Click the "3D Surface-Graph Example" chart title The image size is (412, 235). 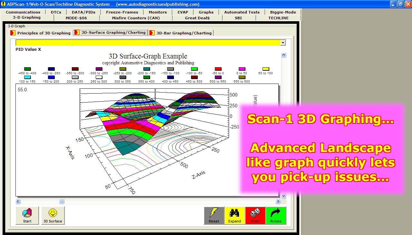point(148,56)
